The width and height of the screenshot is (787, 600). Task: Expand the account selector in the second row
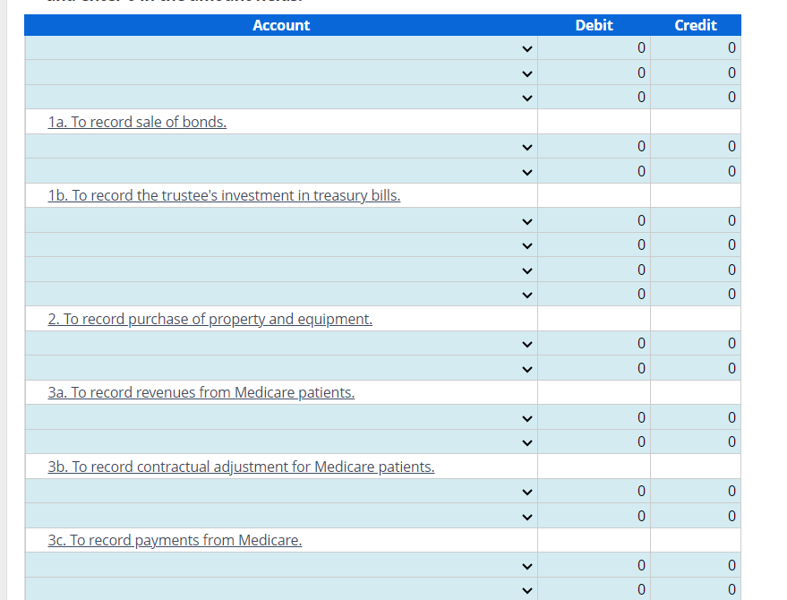[527, 73]
